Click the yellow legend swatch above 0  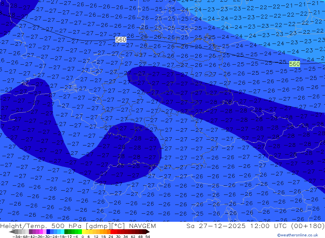pyautogui.click(x=84, y=232)
